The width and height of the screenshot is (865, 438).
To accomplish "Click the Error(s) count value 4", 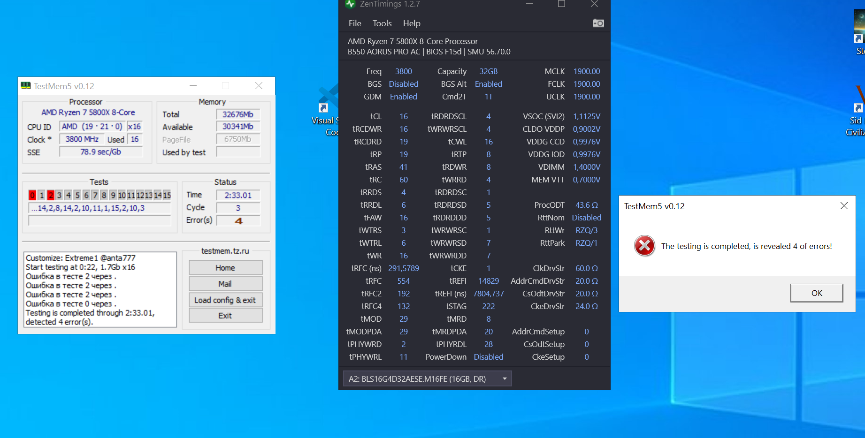I will tap(238, 220).
